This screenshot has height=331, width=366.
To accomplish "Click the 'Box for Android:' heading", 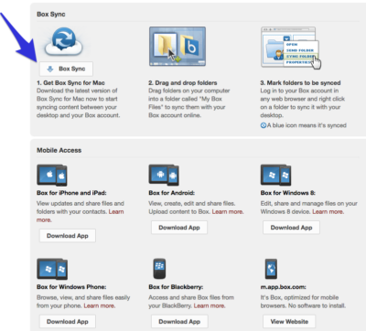I will [x=172, y=193].
